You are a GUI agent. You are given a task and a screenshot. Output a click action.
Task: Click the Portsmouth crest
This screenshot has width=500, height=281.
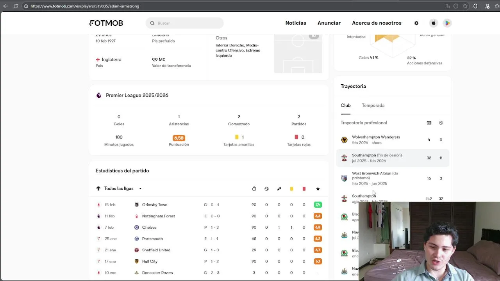tap(137, 239)
